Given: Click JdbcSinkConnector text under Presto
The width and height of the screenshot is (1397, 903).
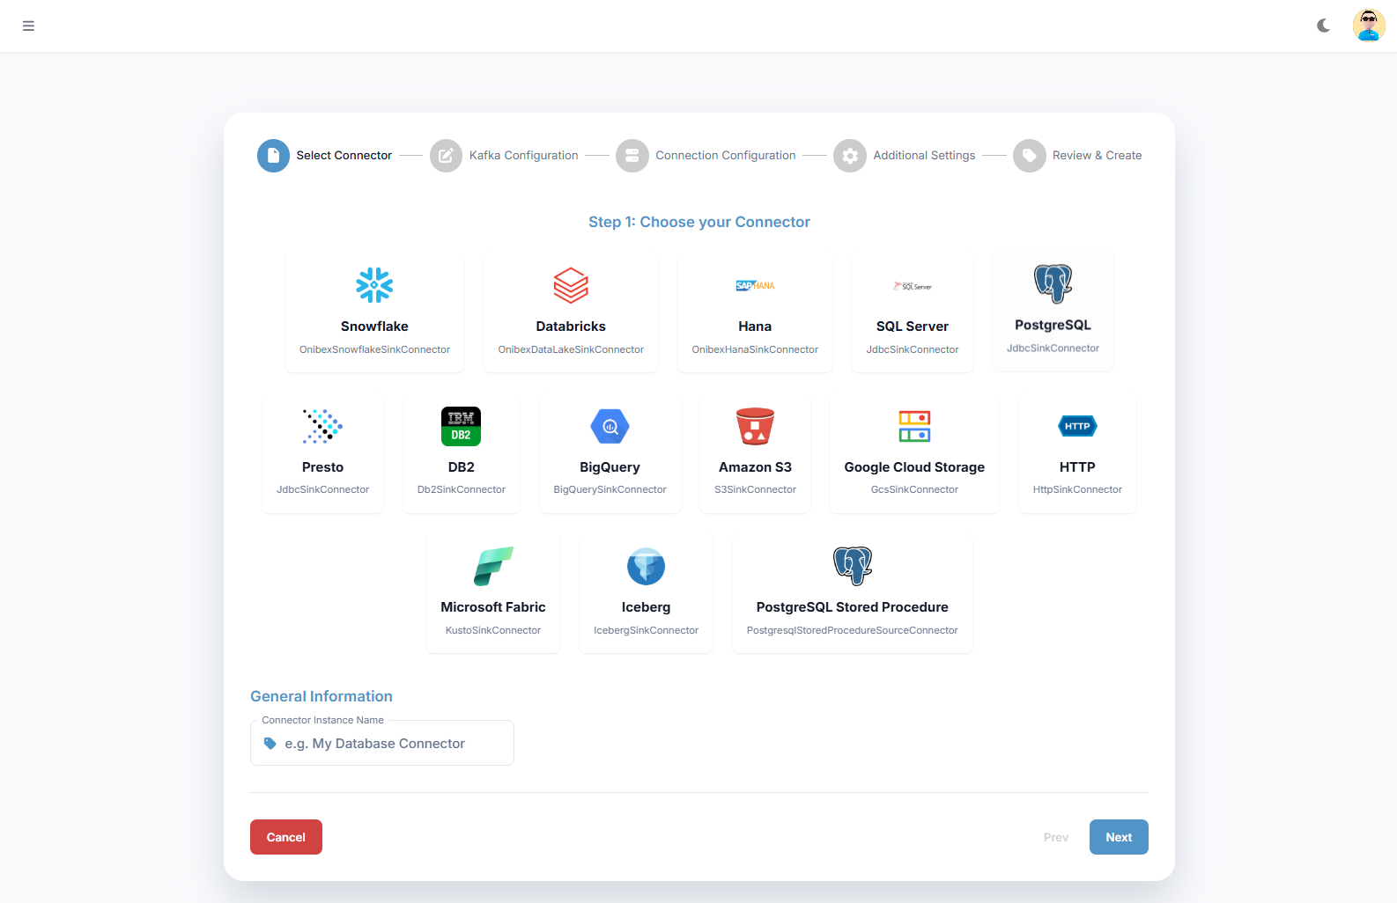Looking at the screenshot, I should 322,489.
